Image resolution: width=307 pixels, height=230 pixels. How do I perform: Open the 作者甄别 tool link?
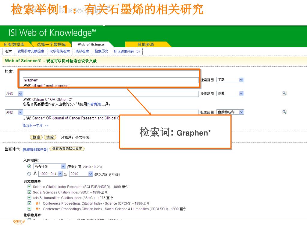click(94, 104)
